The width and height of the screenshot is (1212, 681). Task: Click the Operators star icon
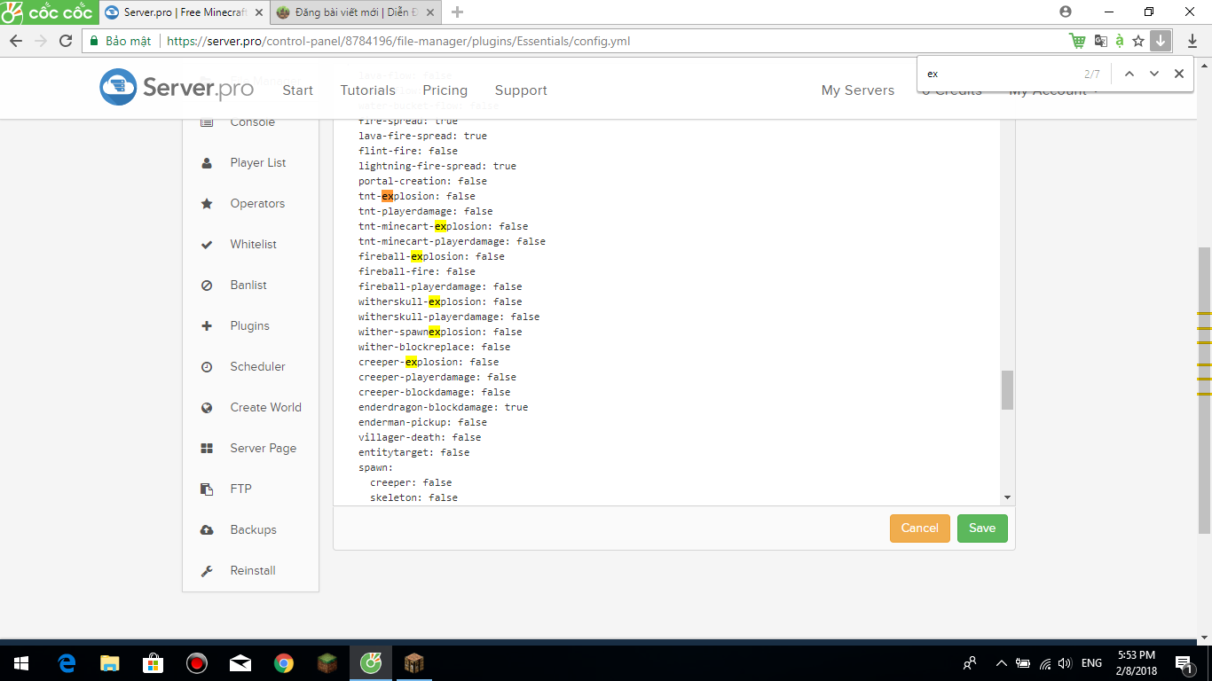(x=207, y=204)
